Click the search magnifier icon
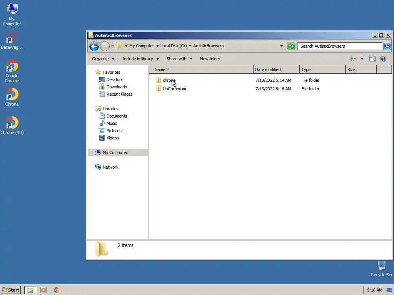Viewport: 394px width, 295px height. [387, 46]
